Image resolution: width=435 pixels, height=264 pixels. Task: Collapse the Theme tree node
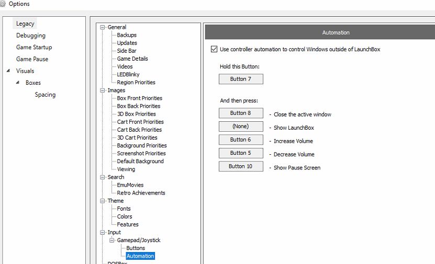(x=103, y=201)
